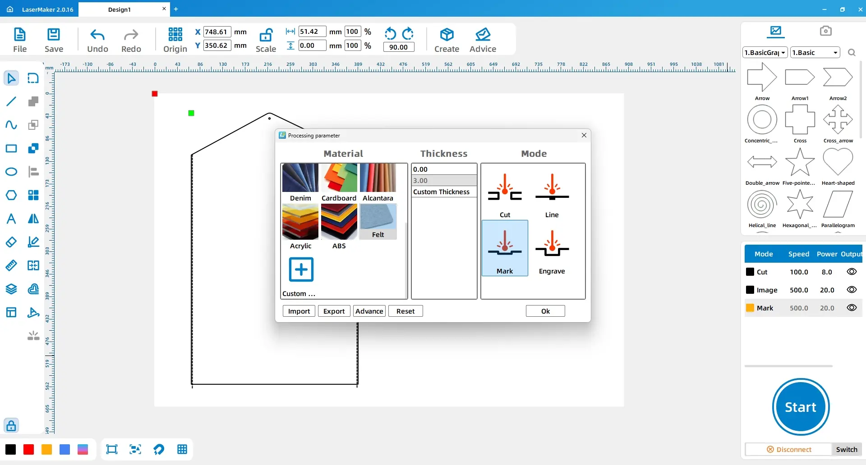Click the Redo arrow

coord(131,35)
